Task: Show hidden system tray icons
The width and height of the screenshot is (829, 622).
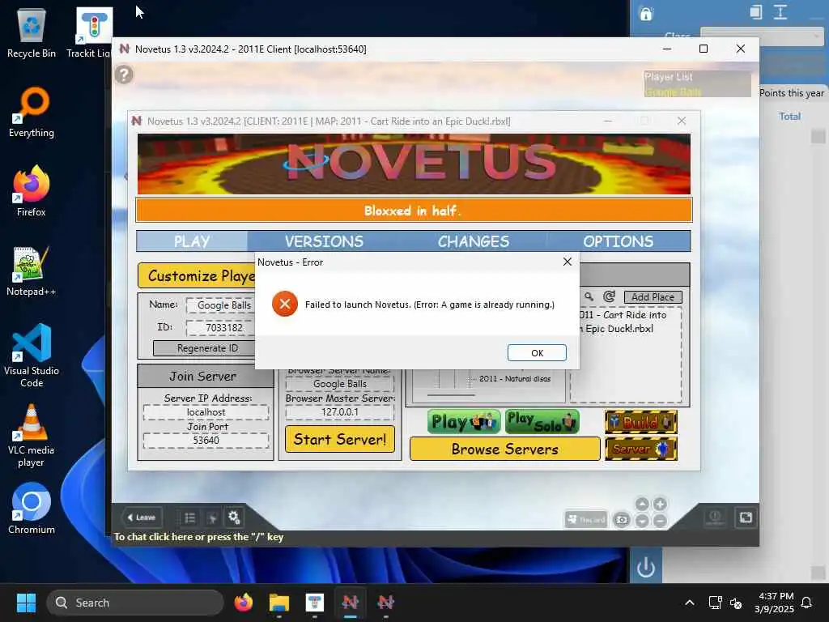Action: click(x=690, y=603)
